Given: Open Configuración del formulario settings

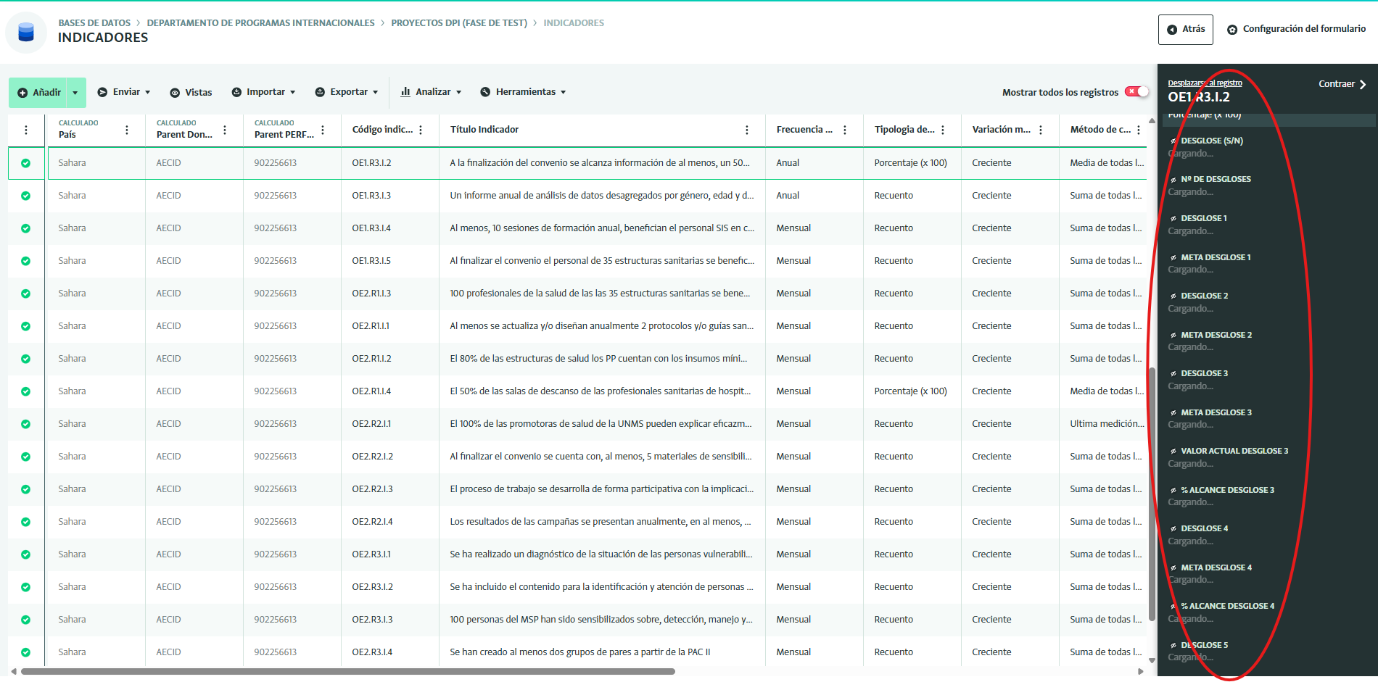Looking at the screenshot, I should 1296,29.
